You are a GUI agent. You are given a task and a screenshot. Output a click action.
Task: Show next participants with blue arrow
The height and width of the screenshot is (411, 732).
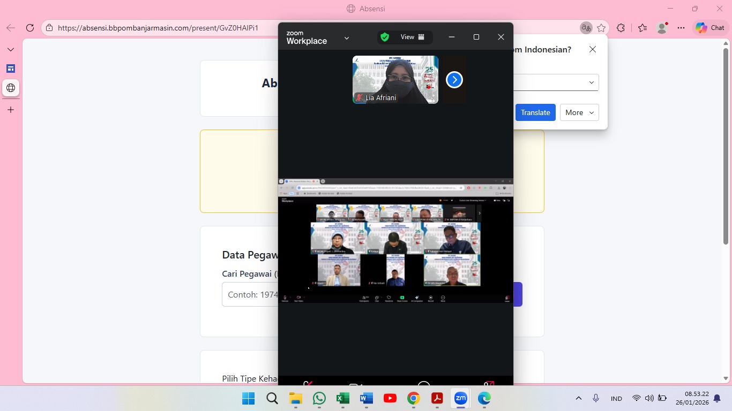(454, 80)
